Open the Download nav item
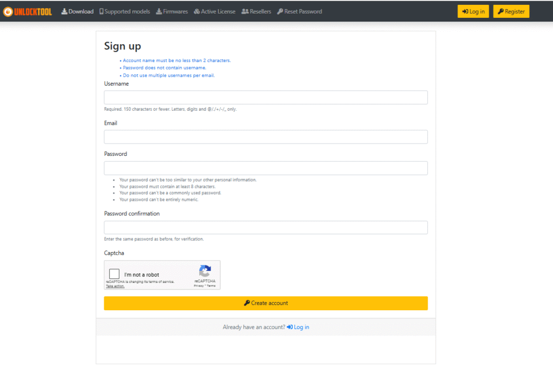Viewport: 553px width, 368px height. pos(77,11)
